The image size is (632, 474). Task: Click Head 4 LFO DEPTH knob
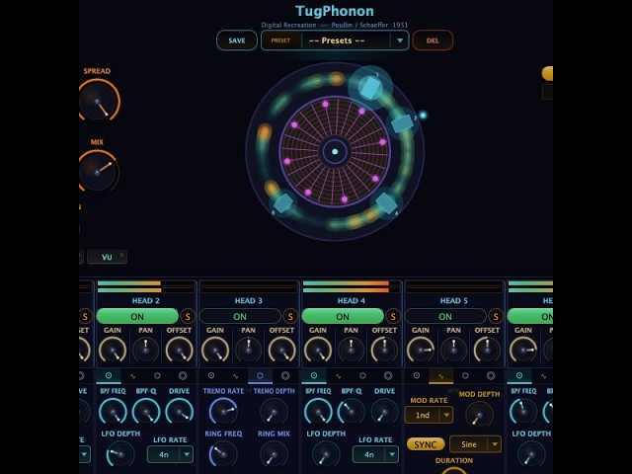[x=326, y=453]
